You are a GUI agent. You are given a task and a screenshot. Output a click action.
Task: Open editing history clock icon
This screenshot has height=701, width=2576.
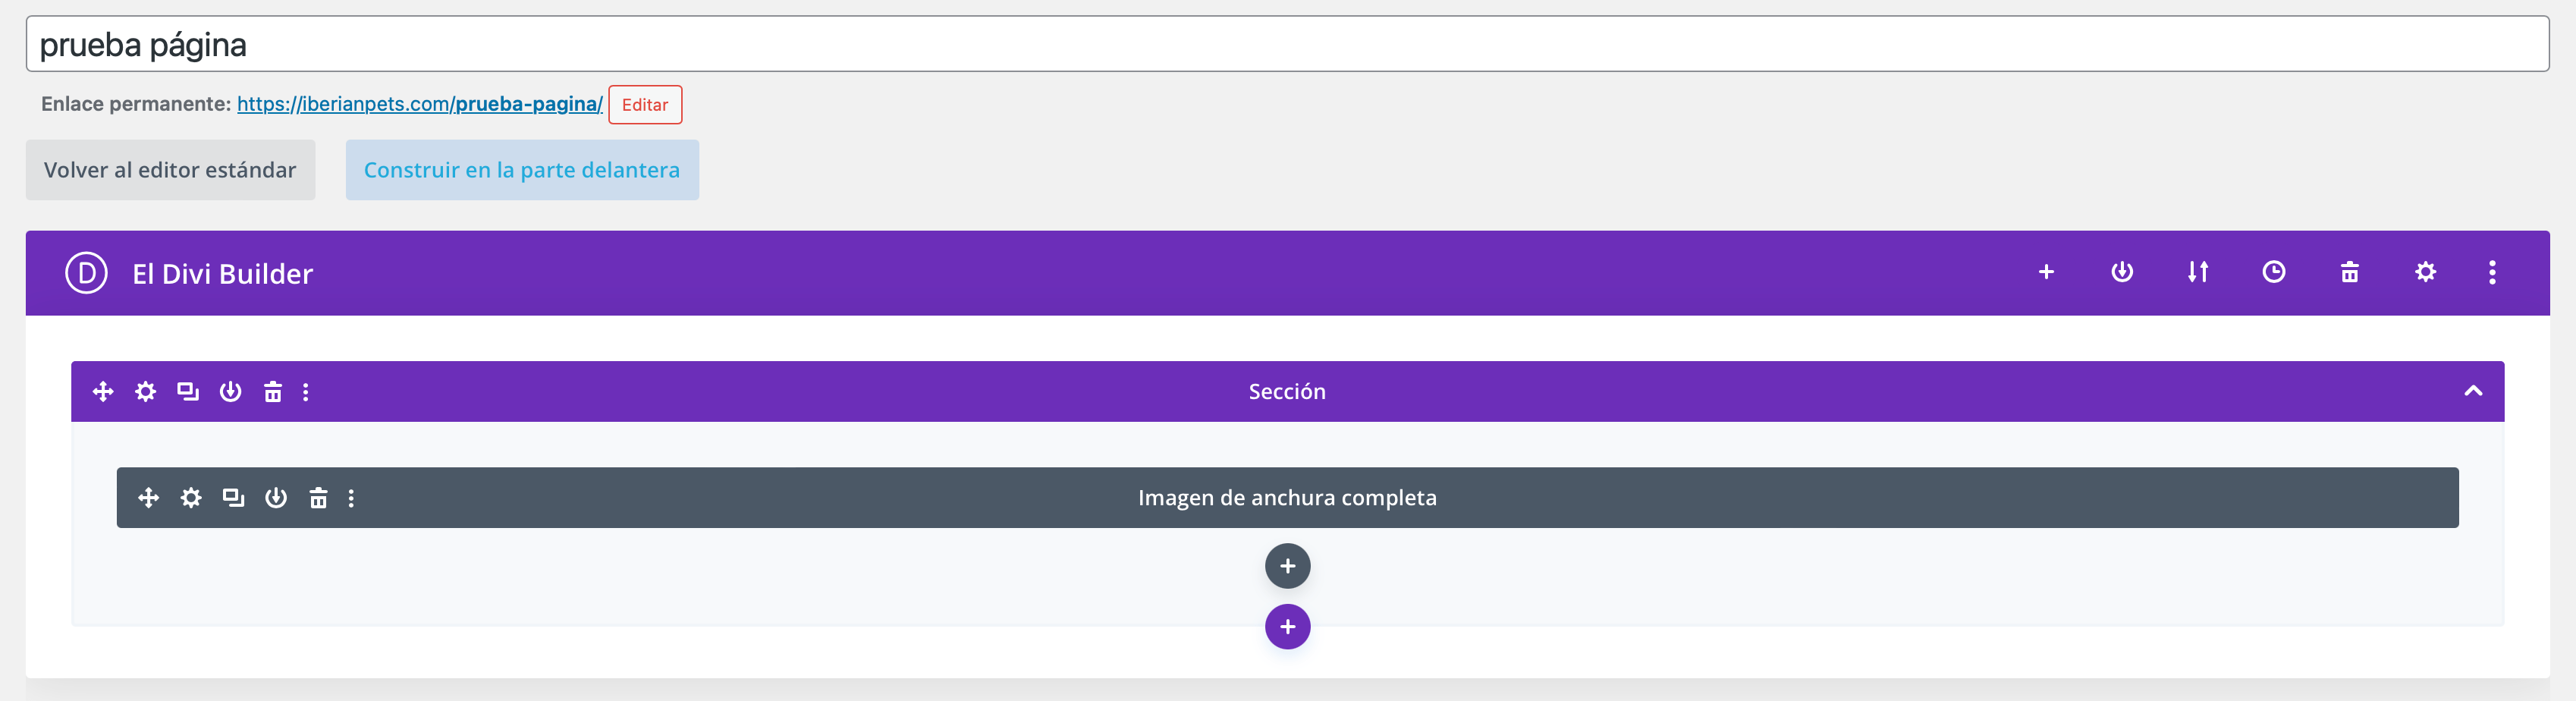coord(2273,272)
